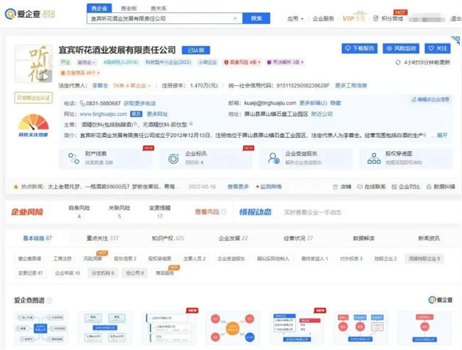Expand the 司法解析 3条 tag
This screenshot has height=350, width=462.
pos(285,62)
